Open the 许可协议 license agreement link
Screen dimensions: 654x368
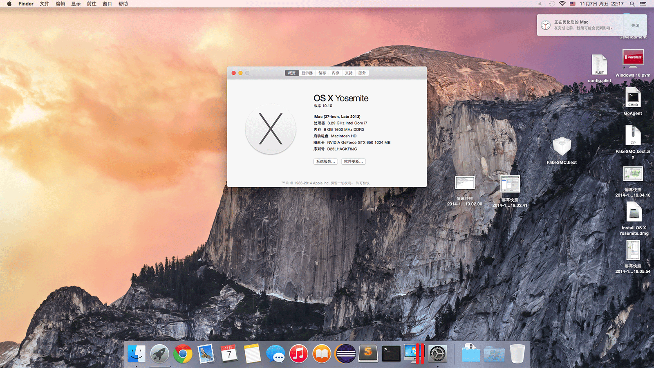(x=363, y=183)
